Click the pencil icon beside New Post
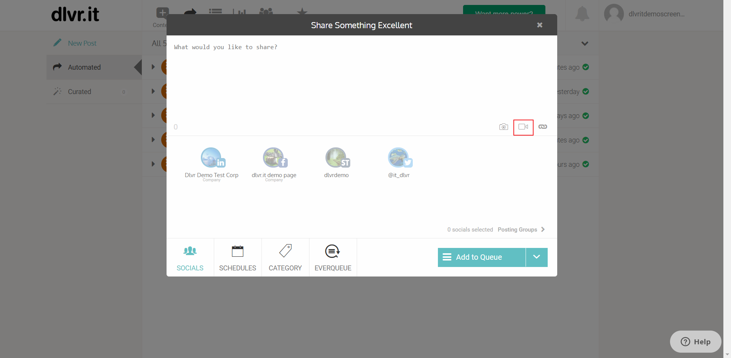The height and width of the screenshot is (358, 731). click(x=58, y=43)
